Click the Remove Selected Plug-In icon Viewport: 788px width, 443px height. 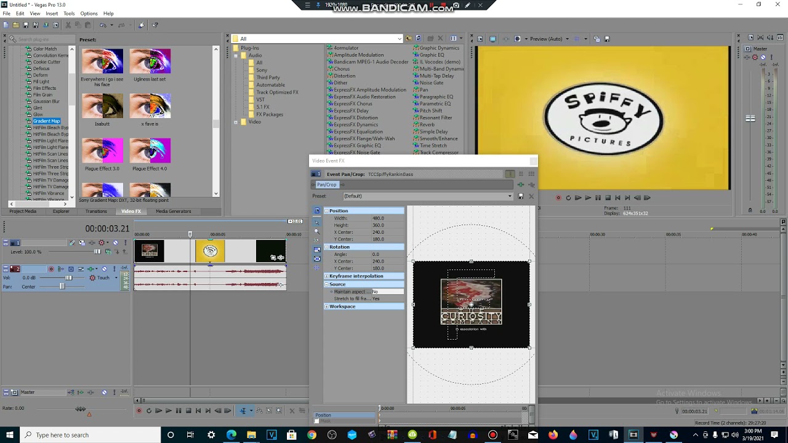531,185
